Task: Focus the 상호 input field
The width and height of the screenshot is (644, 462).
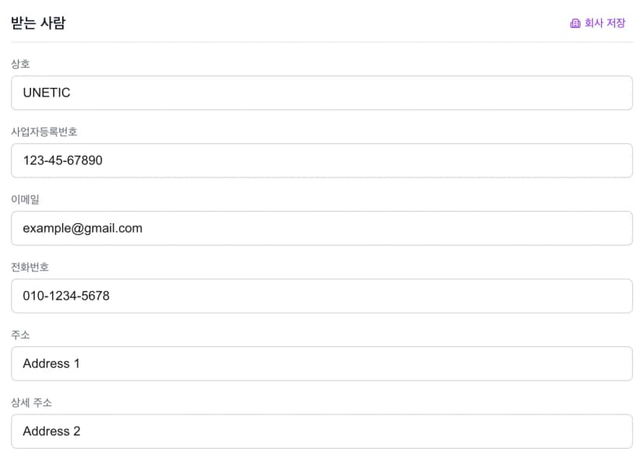Action: tap(322, 93)
